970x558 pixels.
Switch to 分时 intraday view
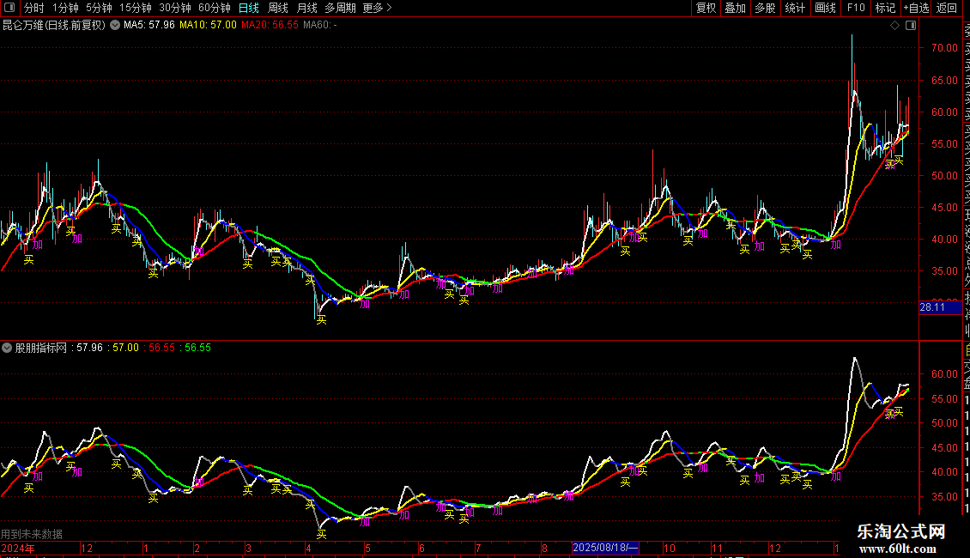tap(34, 8)
